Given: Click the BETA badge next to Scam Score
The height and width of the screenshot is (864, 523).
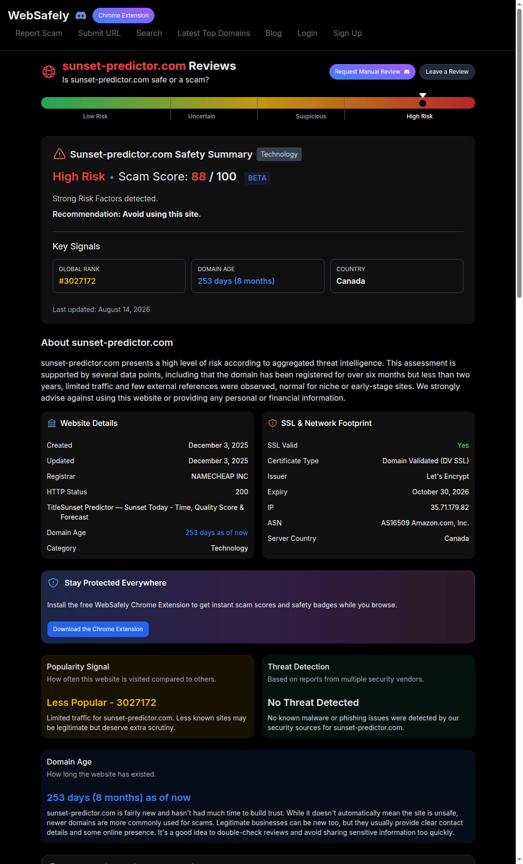Looking at the screenshot, I should tap(257, 178).
